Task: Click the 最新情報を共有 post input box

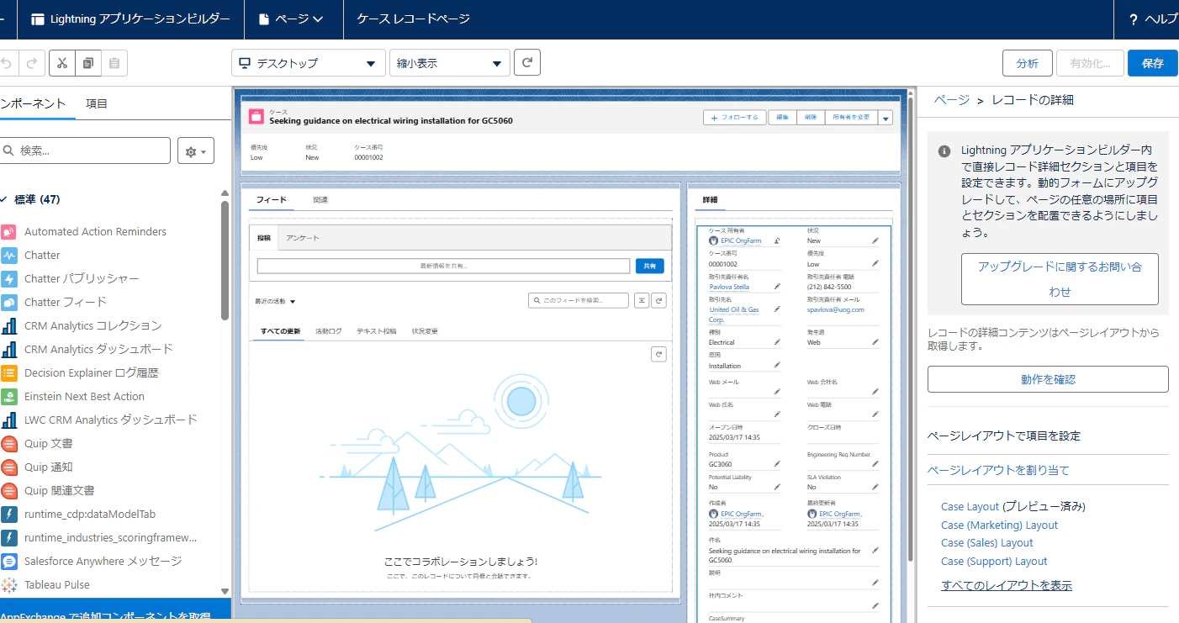Action: tap(443, 266)
